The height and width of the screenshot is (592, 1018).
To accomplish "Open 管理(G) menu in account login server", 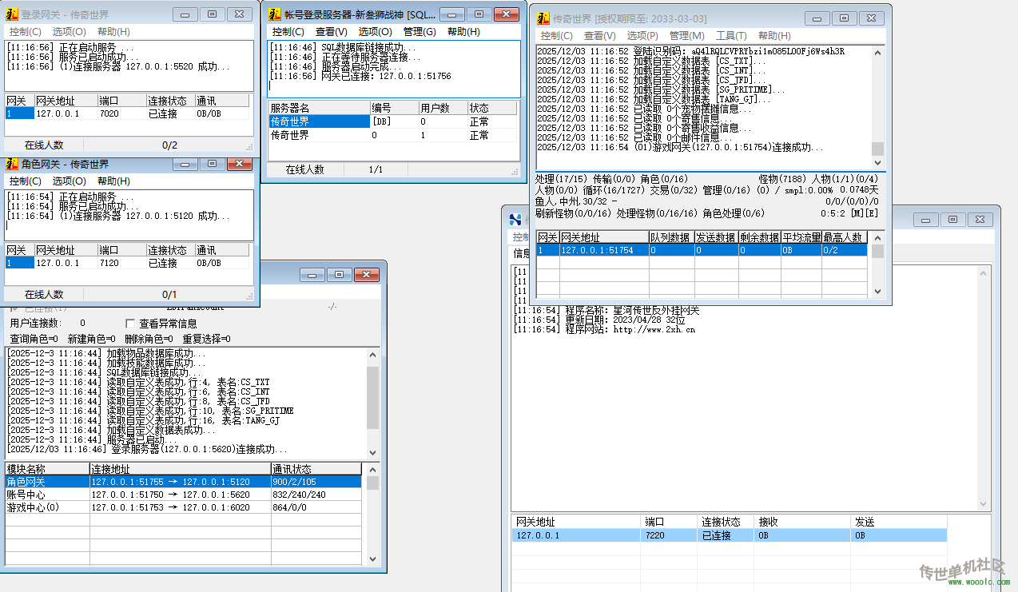I will click(420, 32).
